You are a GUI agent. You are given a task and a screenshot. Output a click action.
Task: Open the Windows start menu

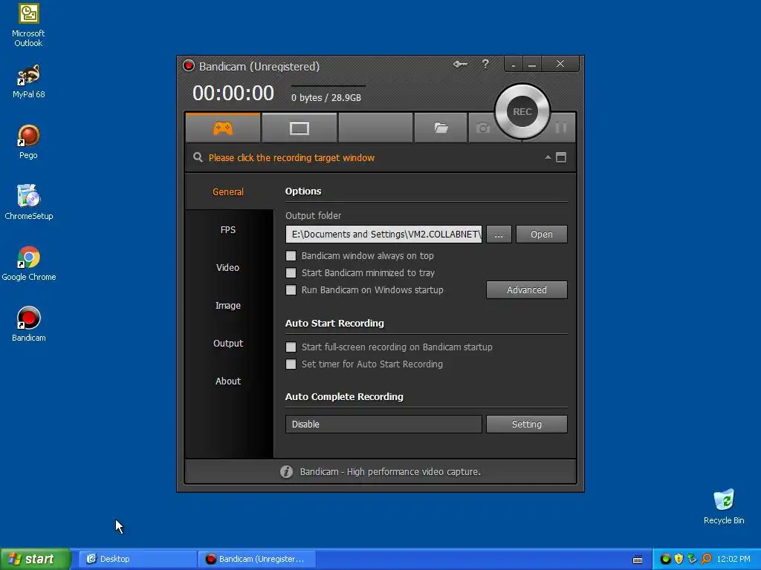coord(36,559)
